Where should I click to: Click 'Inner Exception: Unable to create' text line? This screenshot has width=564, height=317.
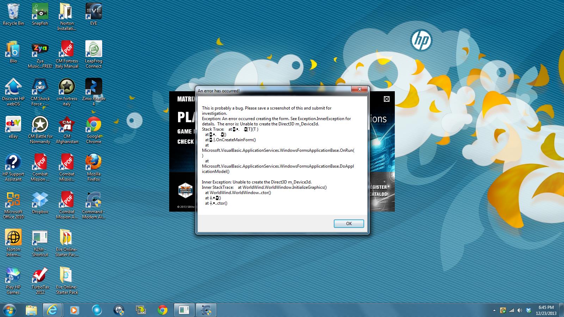257,182
